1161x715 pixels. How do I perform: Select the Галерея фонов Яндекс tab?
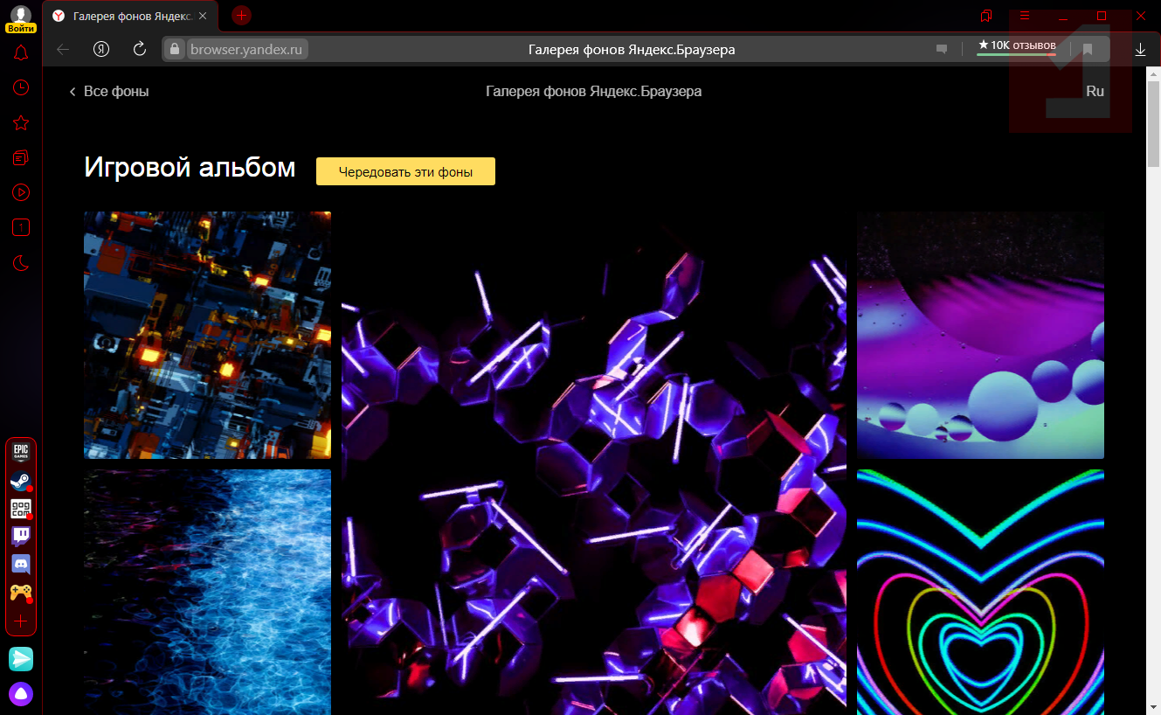click(x=130, y=16)
